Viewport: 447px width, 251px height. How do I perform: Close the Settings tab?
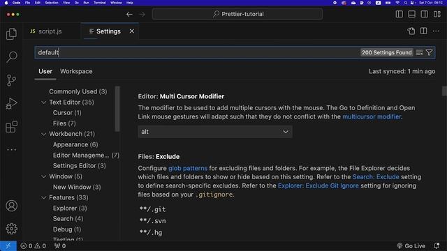[132, 31]
